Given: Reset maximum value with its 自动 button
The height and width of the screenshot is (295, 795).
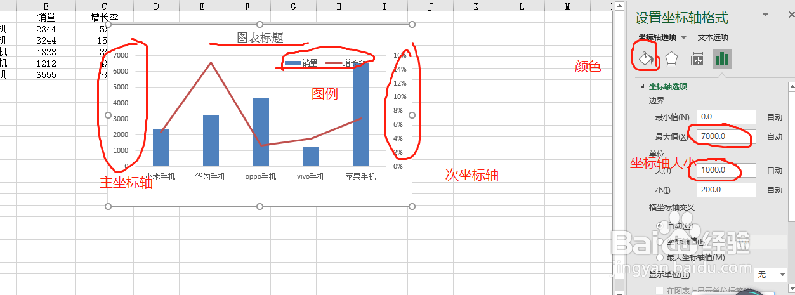Looking at the screenshot, I should pos(775,137).
